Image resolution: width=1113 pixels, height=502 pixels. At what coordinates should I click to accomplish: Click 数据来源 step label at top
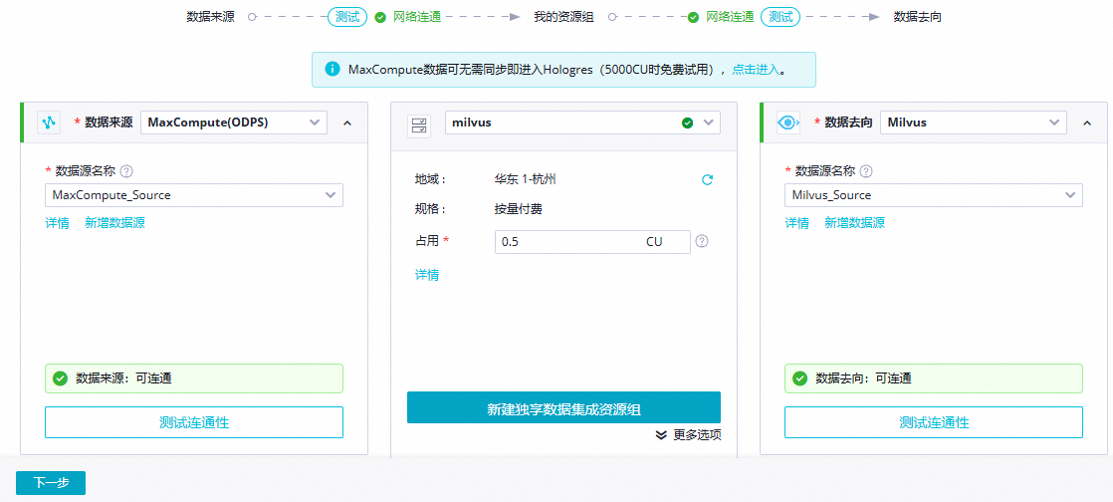pyautogui.click(x=210, y=17)
